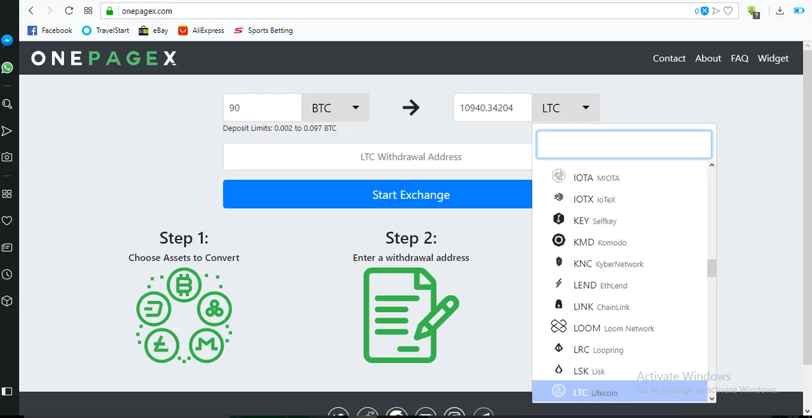
Task: Open the Facebook bookmark
Action: click(x=50, y=30)
